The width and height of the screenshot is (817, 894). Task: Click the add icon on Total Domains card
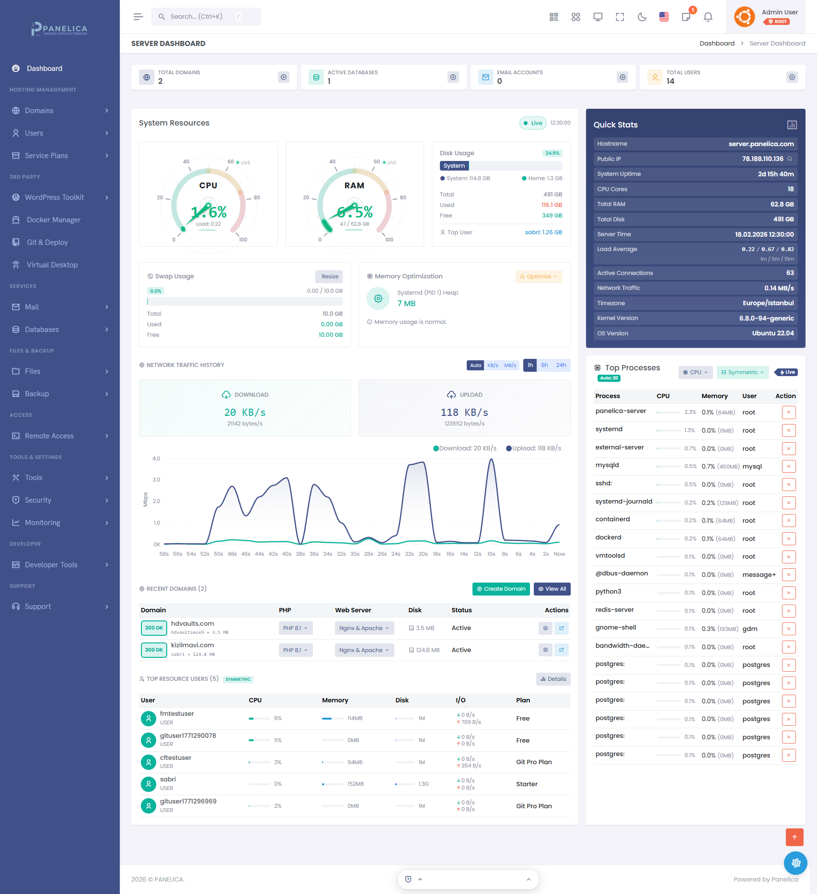[x=284, y=77]
